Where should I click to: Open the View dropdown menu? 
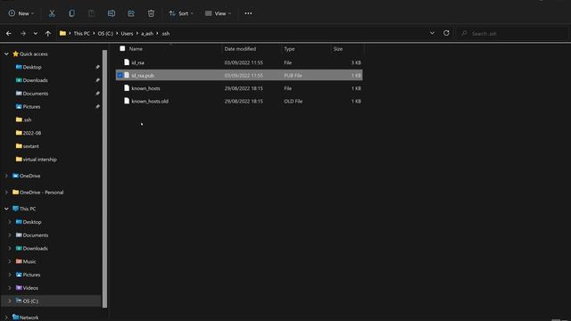click(x=218, y=13)
